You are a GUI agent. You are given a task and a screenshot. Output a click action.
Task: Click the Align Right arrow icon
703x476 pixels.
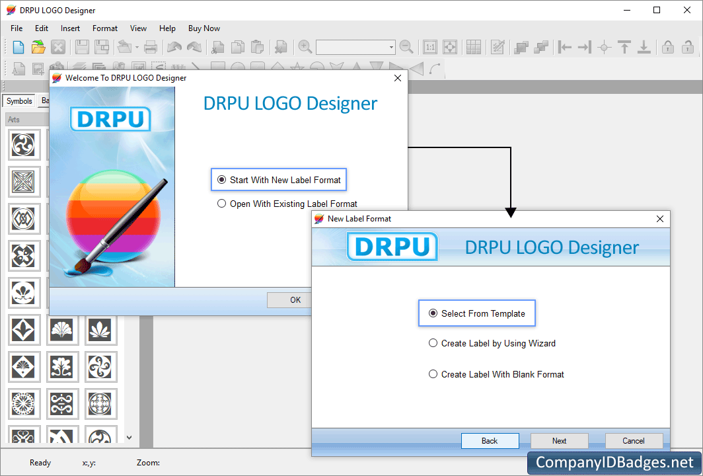pyautogui.click(x=585, y=47)
